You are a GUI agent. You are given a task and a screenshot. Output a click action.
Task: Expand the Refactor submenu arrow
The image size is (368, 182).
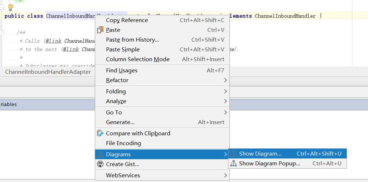tap(225, 80)
